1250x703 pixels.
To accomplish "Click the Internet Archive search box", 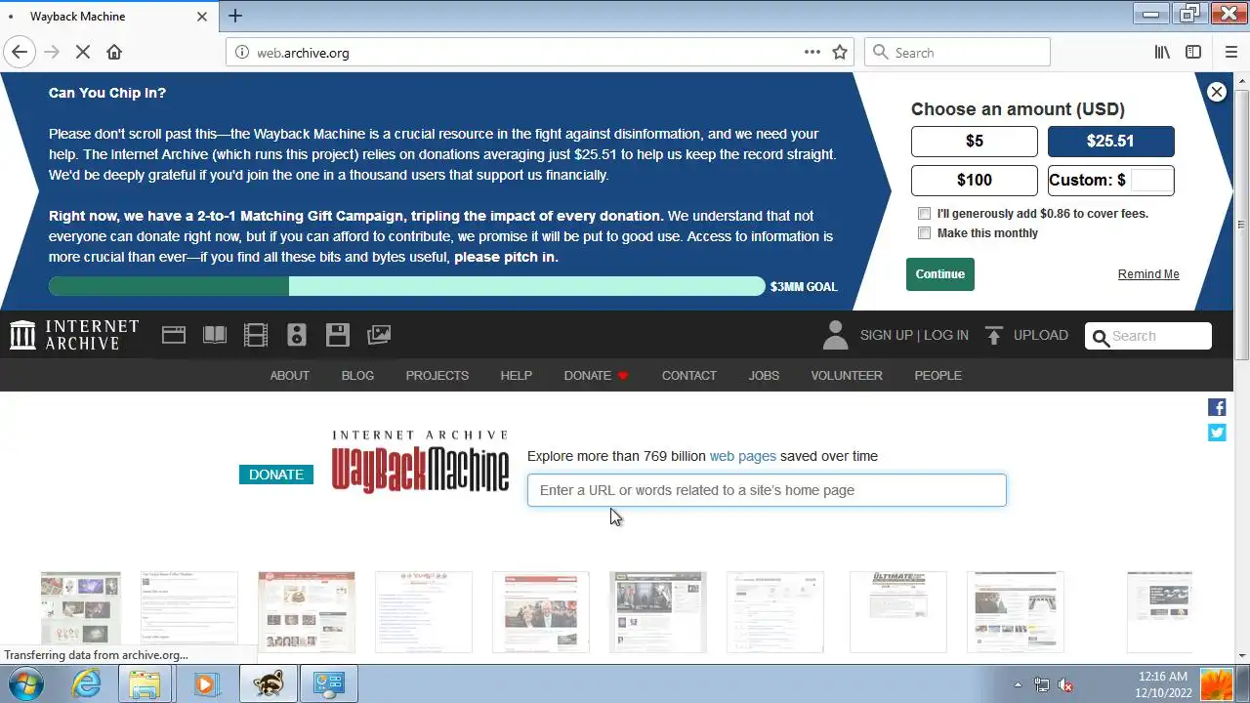I will tap(1148, 336).
